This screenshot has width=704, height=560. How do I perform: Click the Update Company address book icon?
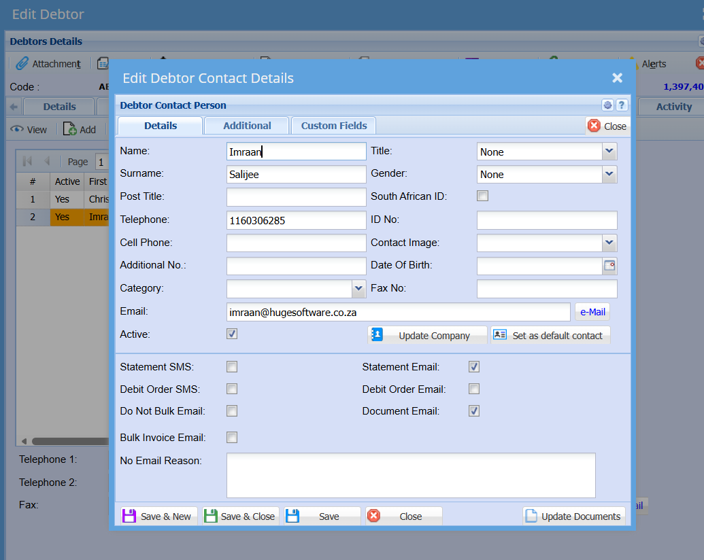pyautogui.click(x=377, y=335)
